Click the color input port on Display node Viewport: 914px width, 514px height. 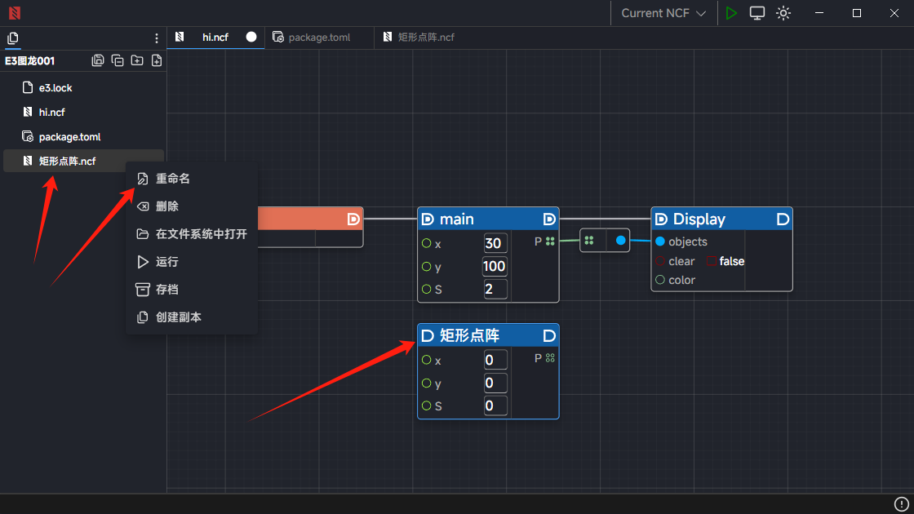point(660,280)
